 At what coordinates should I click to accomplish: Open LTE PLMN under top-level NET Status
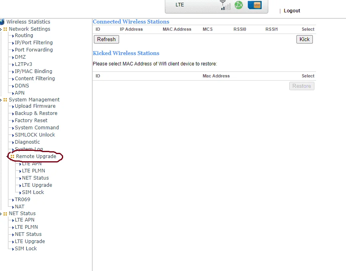[x=26, y=227]
